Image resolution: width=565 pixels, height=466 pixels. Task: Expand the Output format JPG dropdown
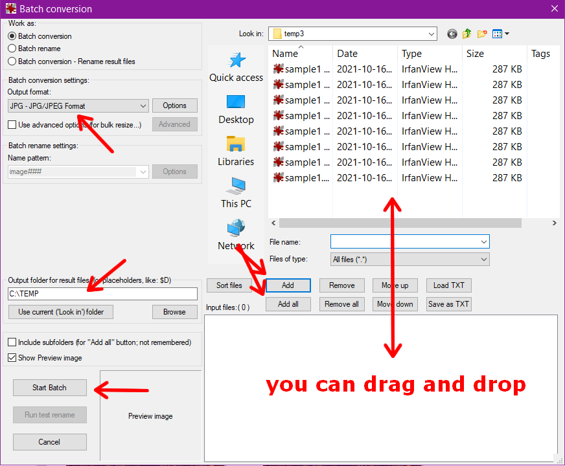[x=78, y=105]
